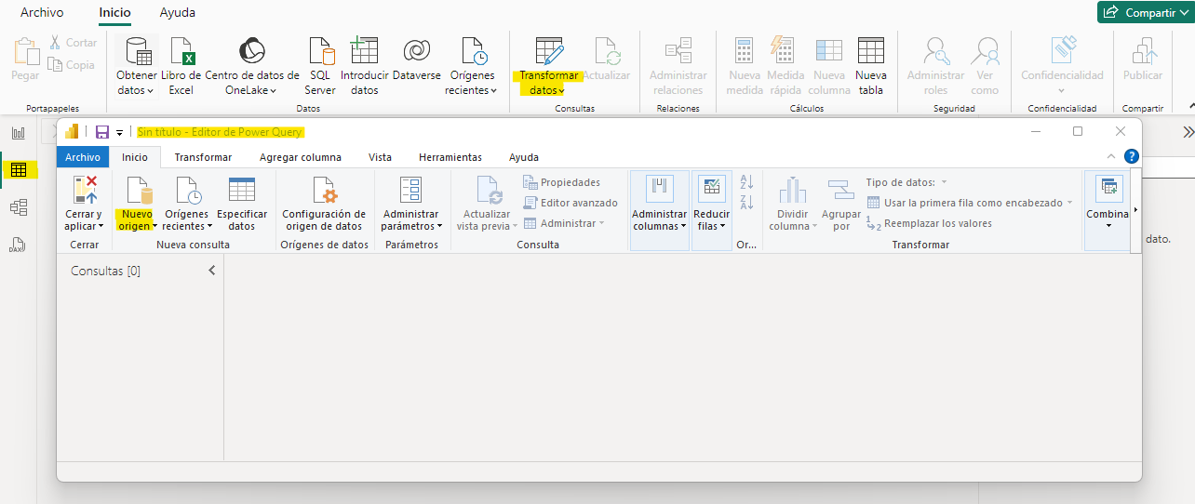Open quick access toolbar dropdown arrow
This screenshot has height=504, width=1195.
coord(119,133)
